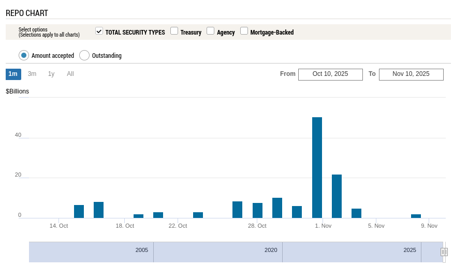Click the bar above 28. Oct label
The height and width of the screenshot is (268, 453).
(x=257, y=210)
